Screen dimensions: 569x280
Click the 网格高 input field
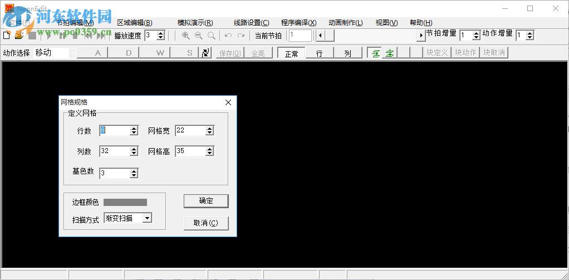[x=190, y=151]
